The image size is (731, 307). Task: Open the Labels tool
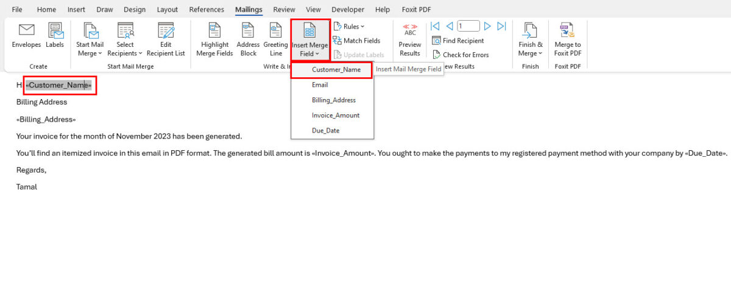coord(55,36)
